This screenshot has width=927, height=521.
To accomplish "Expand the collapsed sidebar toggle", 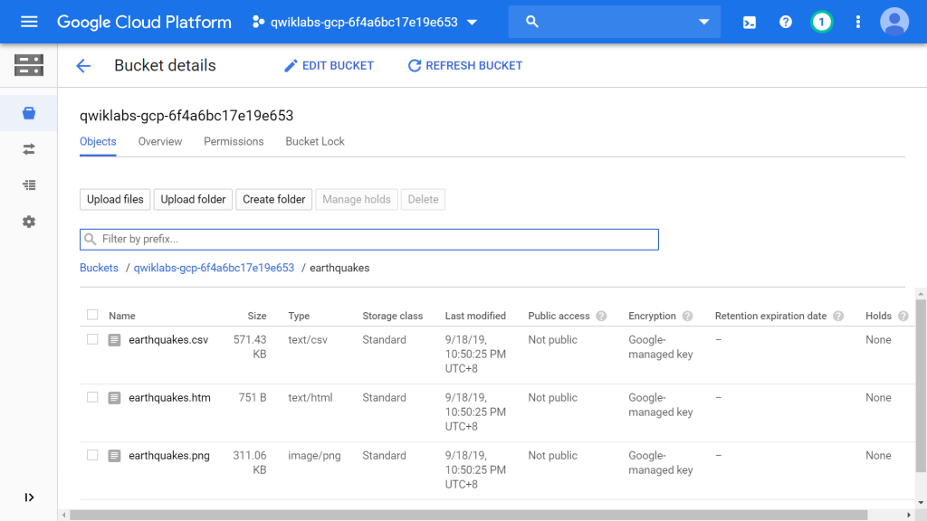I will pos(29,497).
